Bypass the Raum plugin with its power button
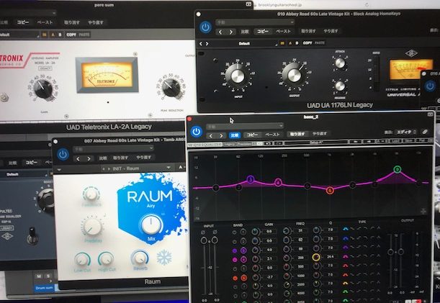The image size is (440, 303). click(63, 153)
